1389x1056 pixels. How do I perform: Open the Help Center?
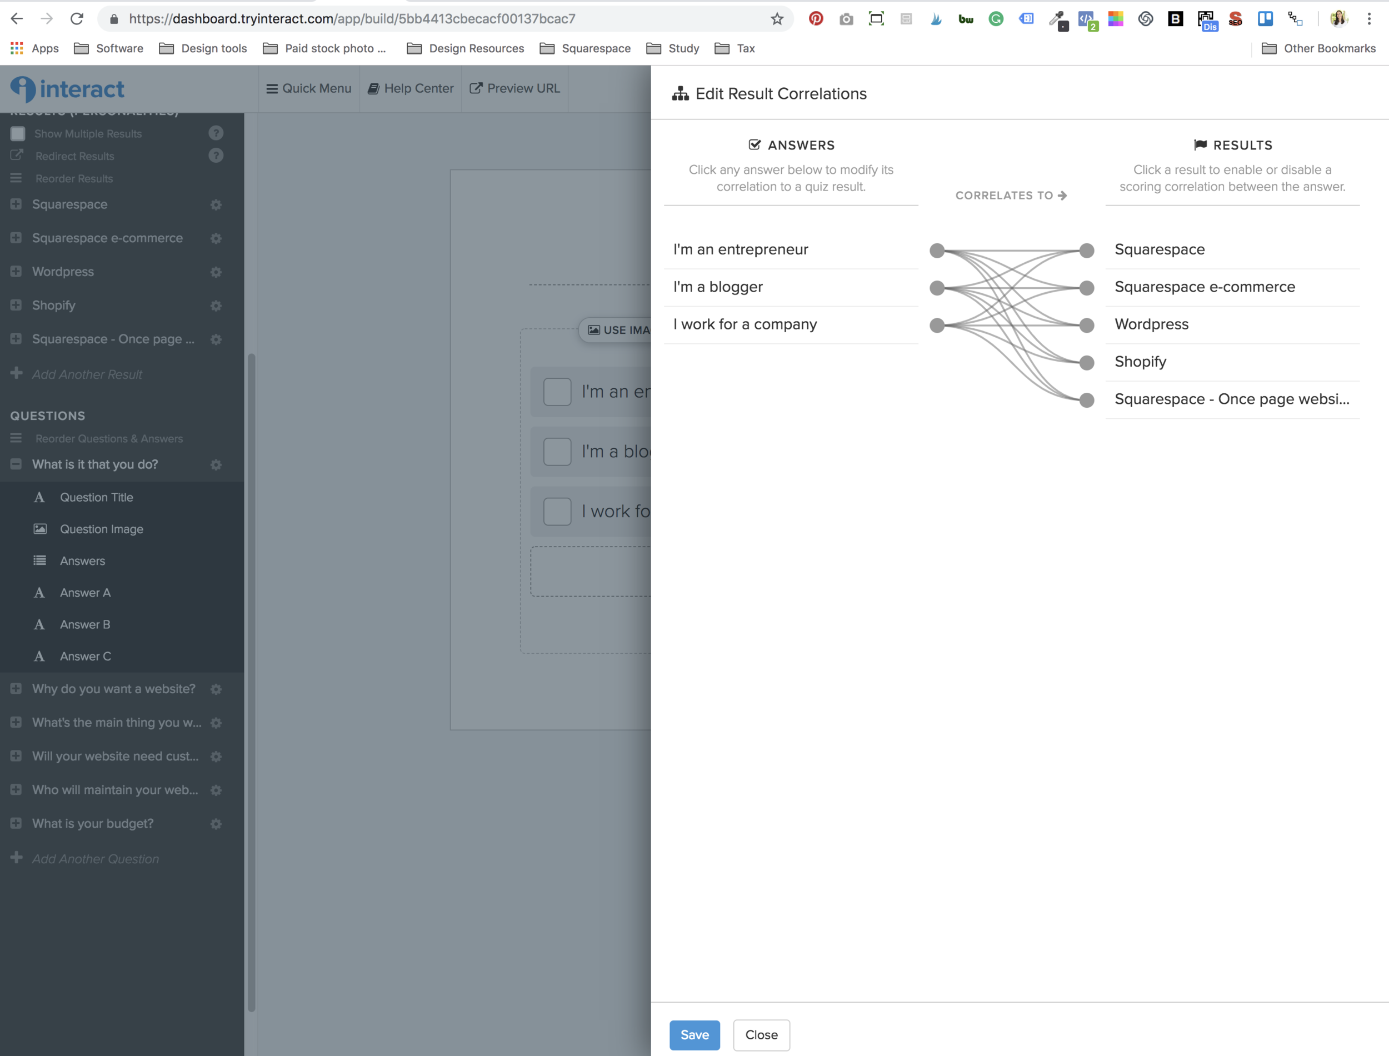pyautogui.click(x=411, y=89)
